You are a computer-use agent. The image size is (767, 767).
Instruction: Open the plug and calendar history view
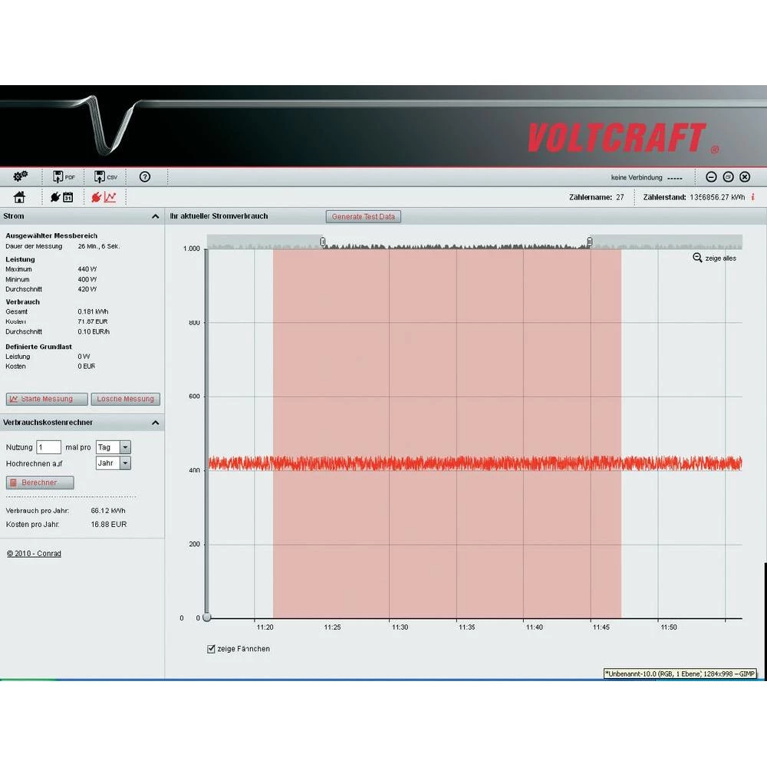click(x=61, y=197)
